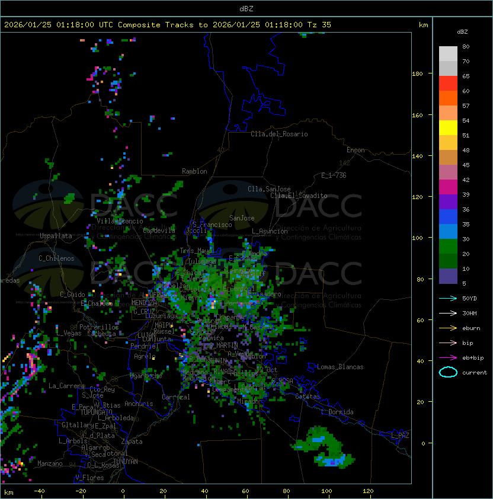Viewport: 493px width, 499px height.
Task: Click the cyan 'current' ellipse icon
Action: 448,372
